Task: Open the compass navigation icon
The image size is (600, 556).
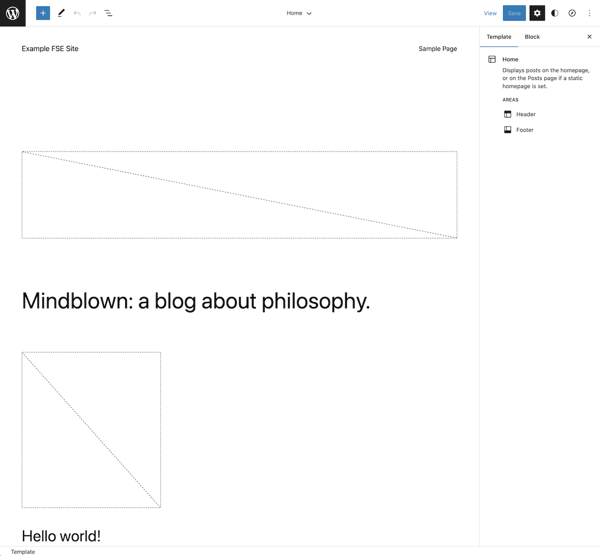Action: coord(572,13)
